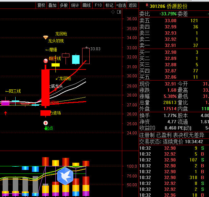Open the 复权 adjustment menu
This screenshot has height=197, width=209.
coord(41,5)
